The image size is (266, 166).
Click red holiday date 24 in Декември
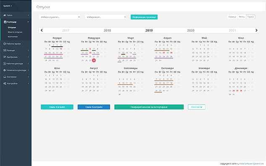(234, 91)
